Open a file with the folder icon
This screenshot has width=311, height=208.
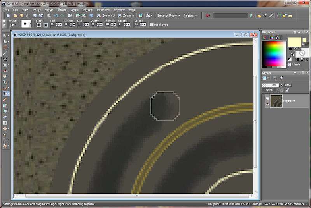[16, 16]
